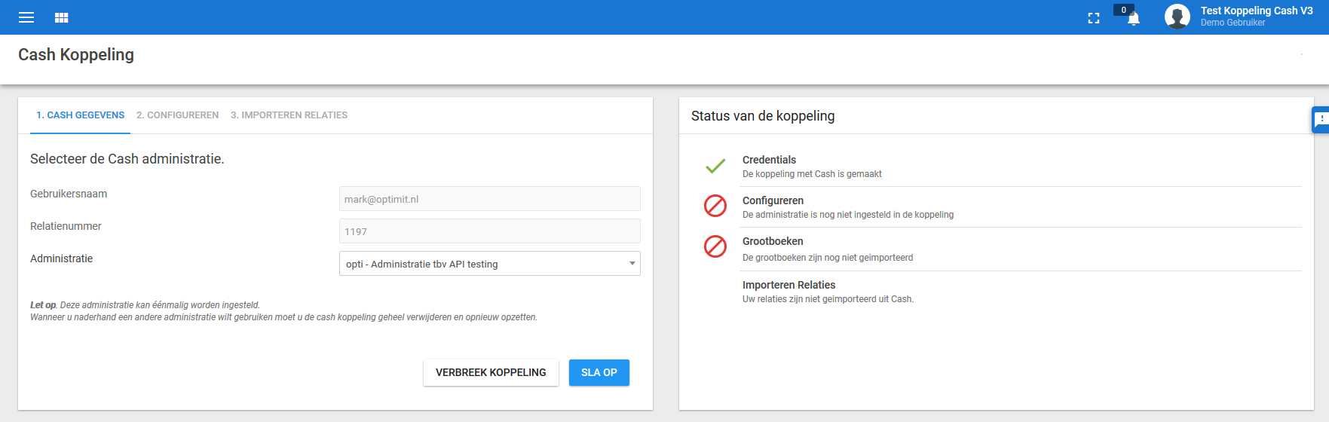Select the Configureren status heading
This screenshot has width=1329, height=422.
coord(773,200)
